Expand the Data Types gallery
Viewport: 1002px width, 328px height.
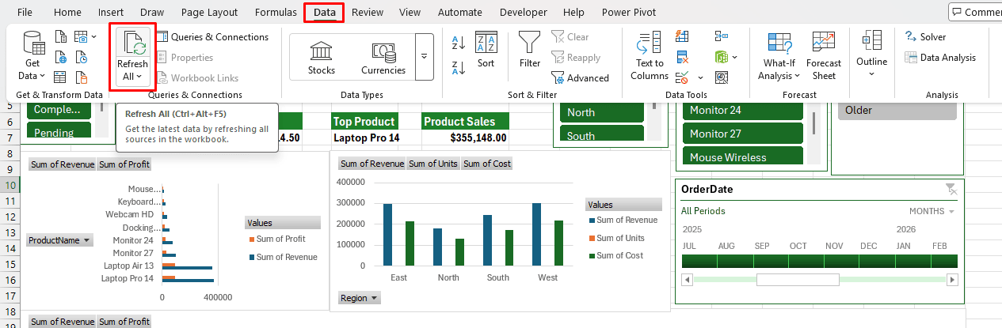425,57
